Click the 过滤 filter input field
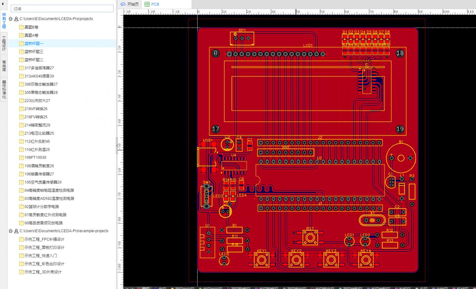The width and height of the screenshot is (476, 289). click(x=62, y=8)
